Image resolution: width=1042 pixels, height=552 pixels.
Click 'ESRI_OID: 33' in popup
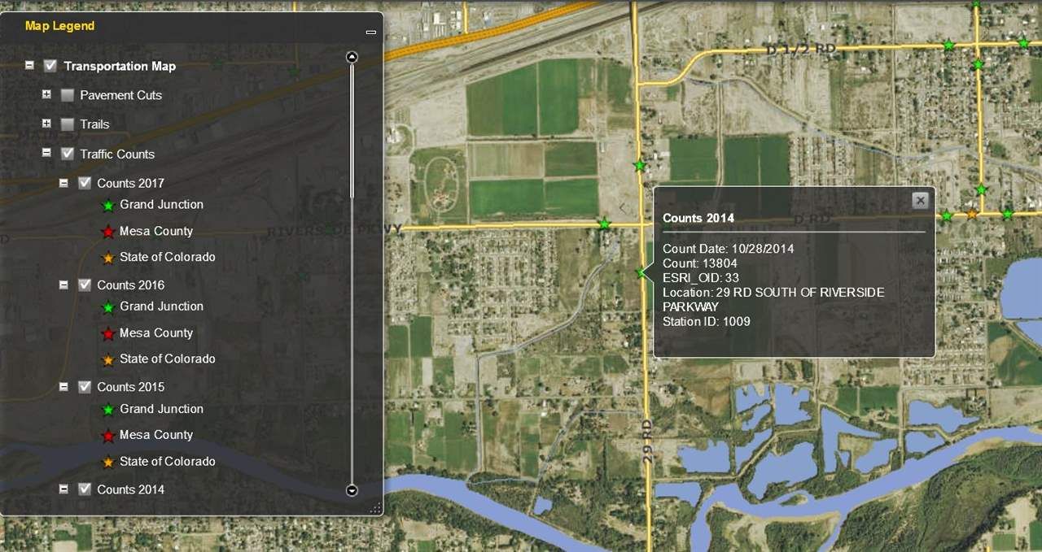(x=701, y=278)
